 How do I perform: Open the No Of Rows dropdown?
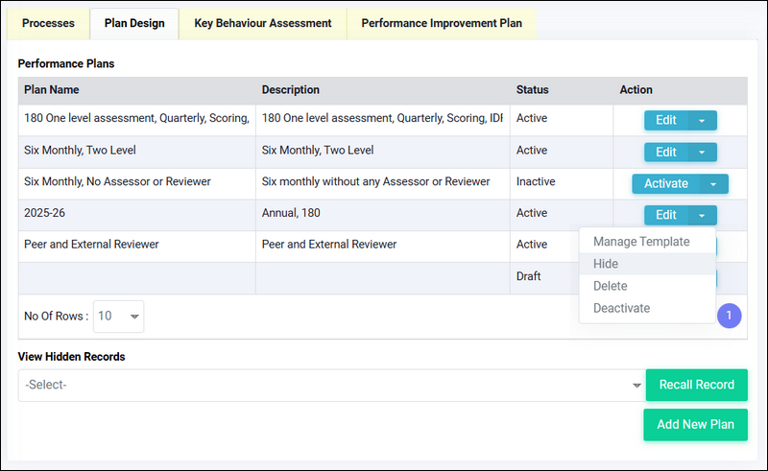tap(119, 316)
